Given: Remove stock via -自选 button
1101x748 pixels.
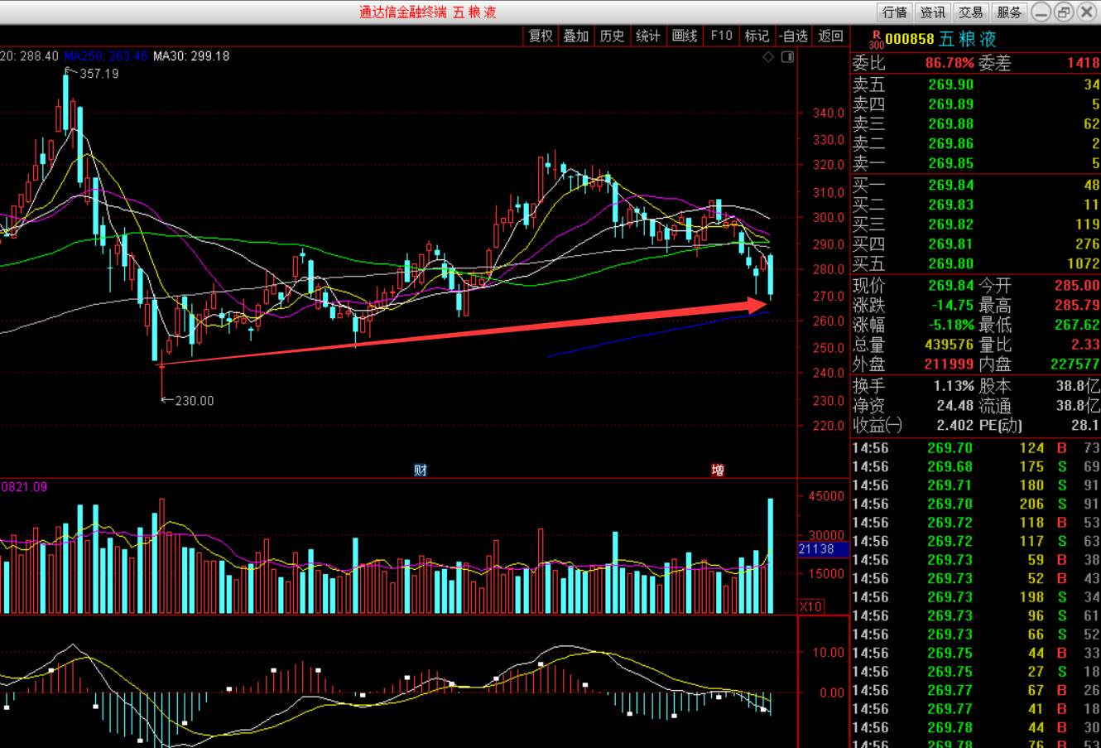Looking at the screenshot, I should pos(793,36).
